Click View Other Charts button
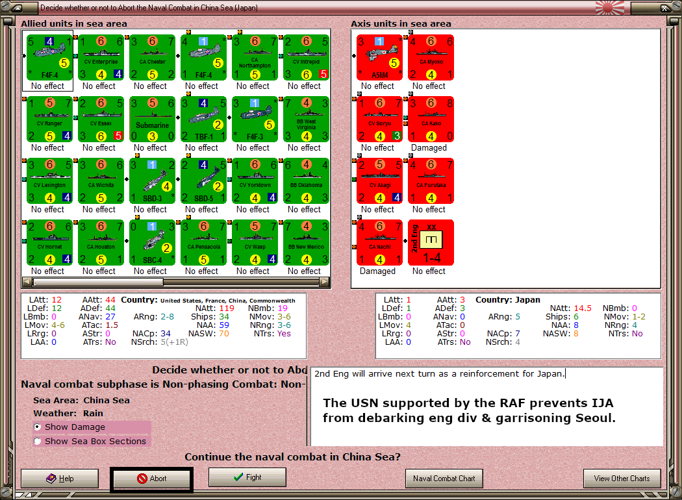The height and width of the screenshot is (500, 682). (x=622, y=479)
